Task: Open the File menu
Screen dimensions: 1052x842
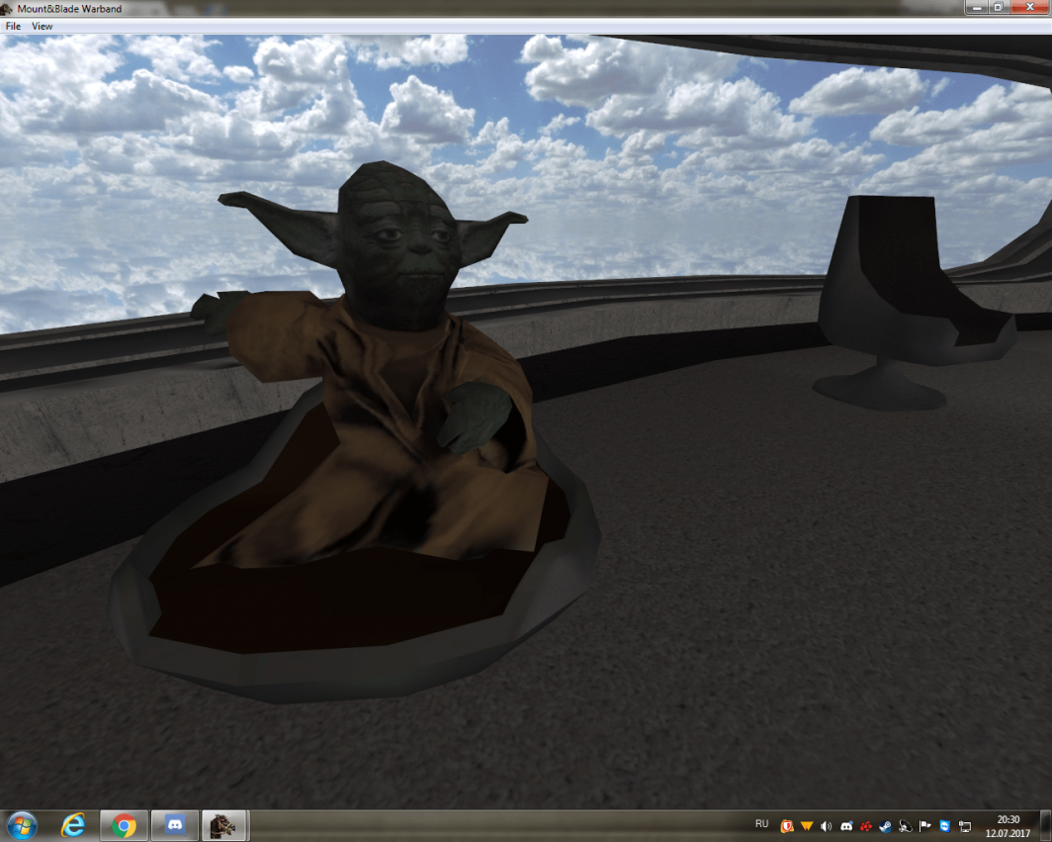Action: point(13,26)
